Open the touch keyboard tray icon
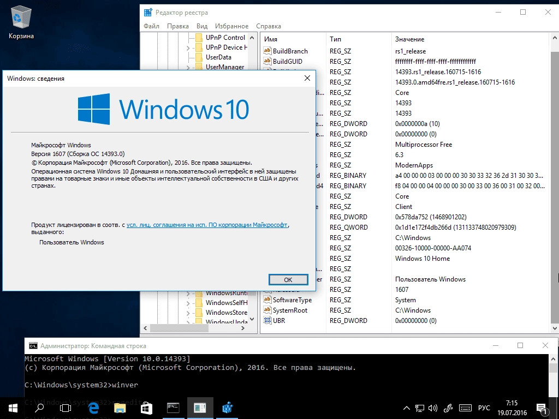Image resolution: width=559 pixels, height=419 pixels. [465, 408]
